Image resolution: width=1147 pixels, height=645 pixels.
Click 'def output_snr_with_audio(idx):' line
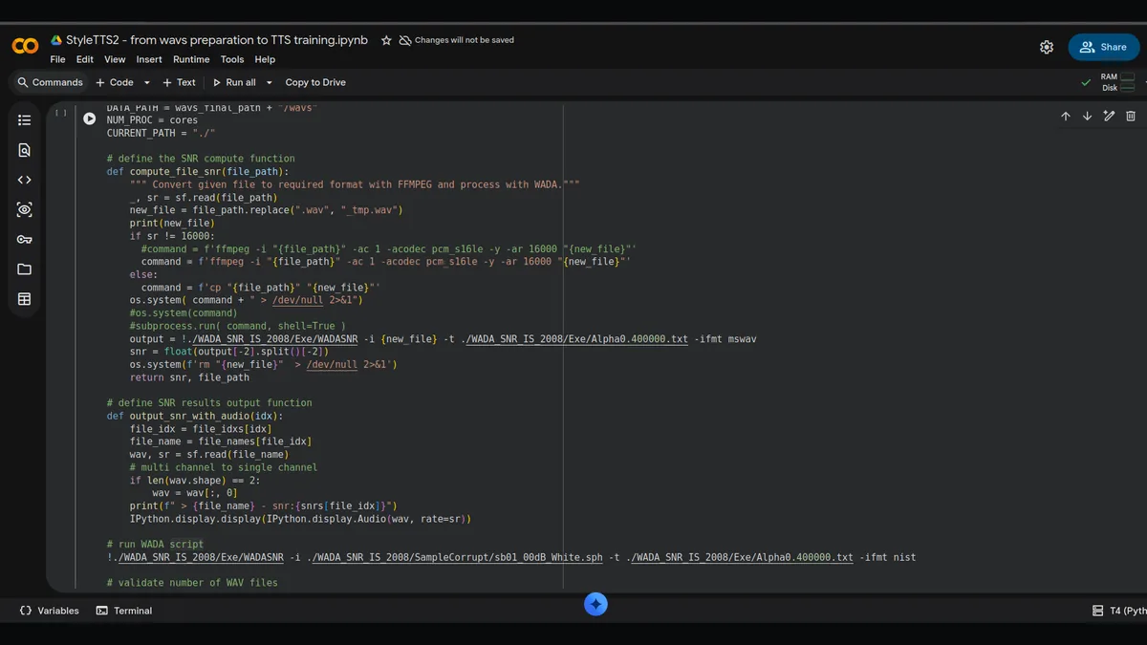click(194, 416)
